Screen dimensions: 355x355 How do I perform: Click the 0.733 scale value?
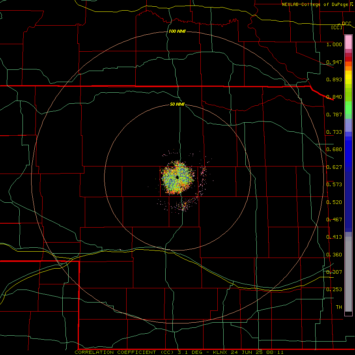pos(334,132)
